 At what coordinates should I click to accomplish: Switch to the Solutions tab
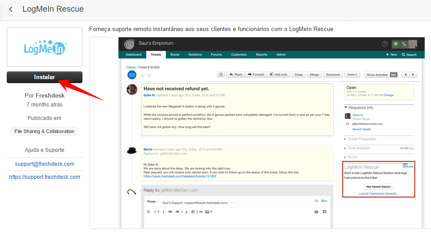(195, 54)
